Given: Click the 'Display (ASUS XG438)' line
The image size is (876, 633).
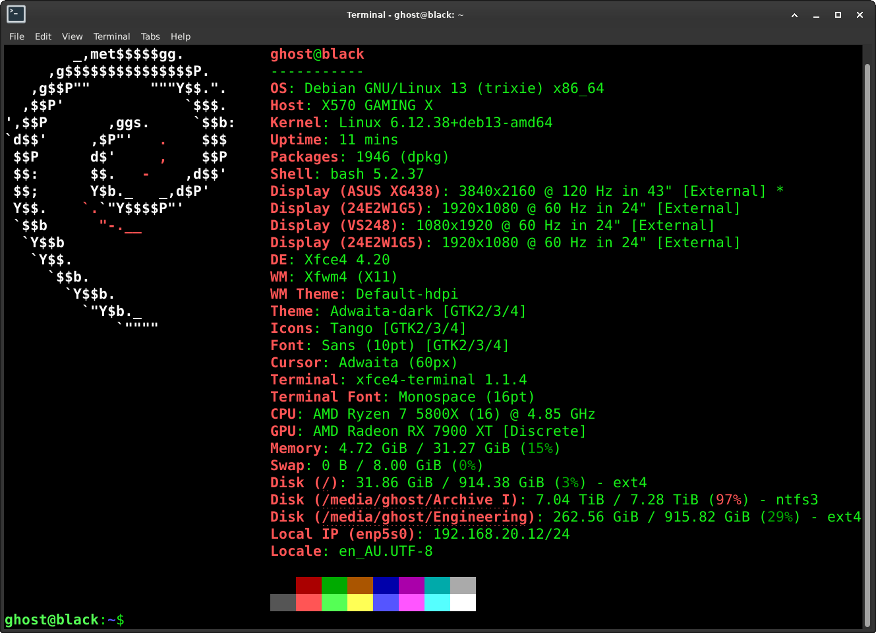Looking at the screenshot, I should pos(527,191).
